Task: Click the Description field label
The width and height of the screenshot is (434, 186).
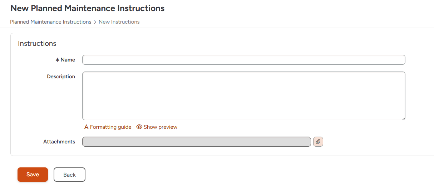Action: tap(61, 77)
